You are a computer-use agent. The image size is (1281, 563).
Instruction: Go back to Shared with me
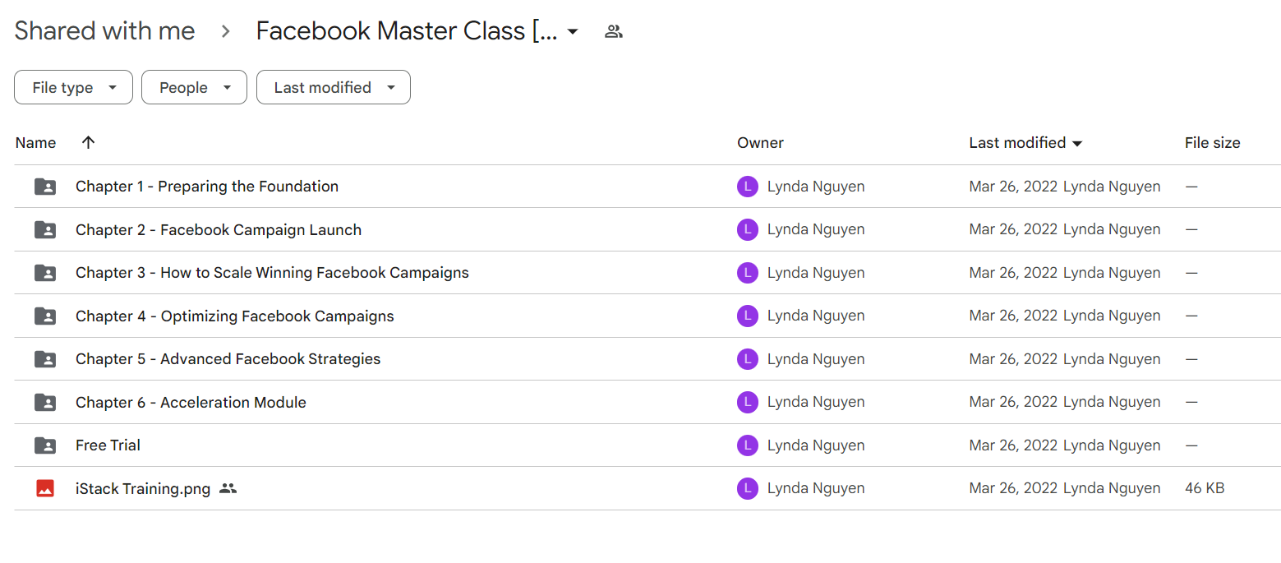105,31
